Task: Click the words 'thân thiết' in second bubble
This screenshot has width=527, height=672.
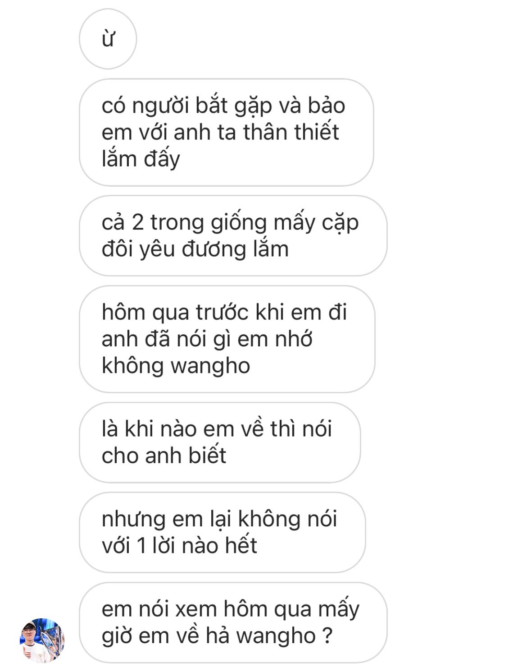Action: 291,133
